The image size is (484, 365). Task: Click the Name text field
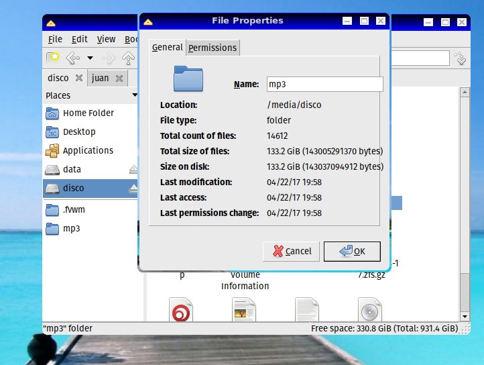tap(324, 84)
